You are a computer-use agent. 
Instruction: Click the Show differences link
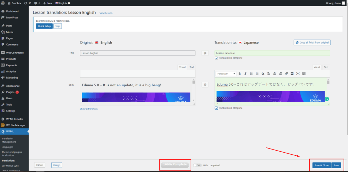point(89,109)
